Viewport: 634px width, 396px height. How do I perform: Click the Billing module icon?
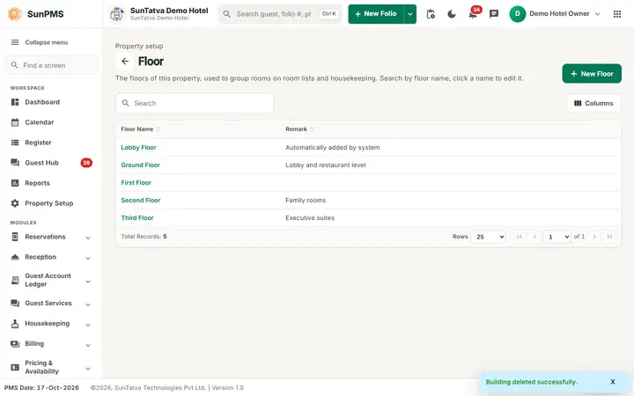(x=15, y=344)
